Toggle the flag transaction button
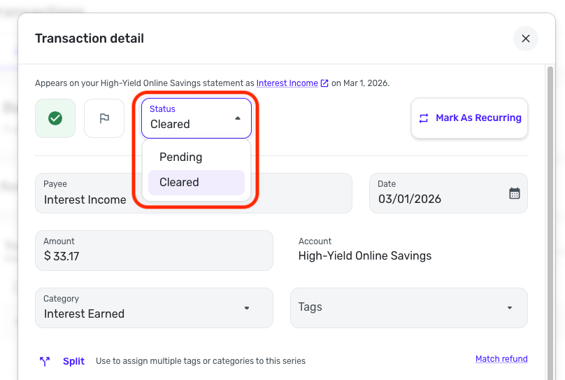The image size is (565, 380). click(104, 118)
